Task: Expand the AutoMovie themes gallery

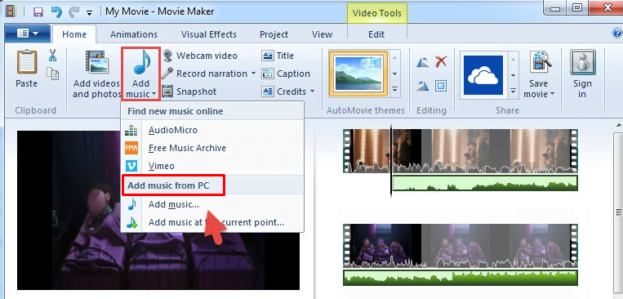Action: pyautogui.click(x=394, y=90)
